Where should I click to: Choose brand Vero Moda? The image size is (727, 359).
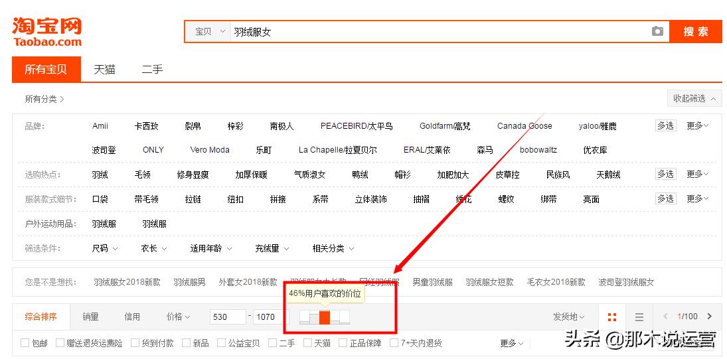click(x=210, y=150)
